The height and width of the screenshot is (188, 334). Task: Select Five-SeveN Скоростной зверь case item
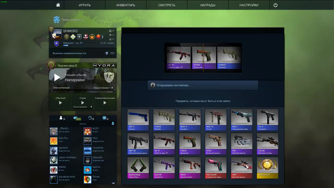pyautogui.click(x=216, y=168)
